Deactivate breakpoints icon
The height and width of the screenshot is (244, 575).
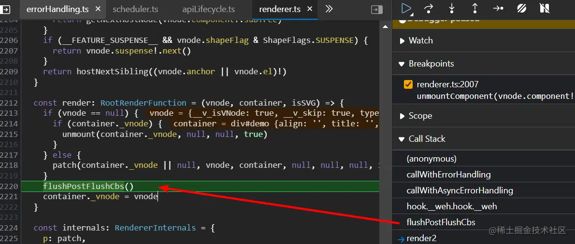click(522, 8)
